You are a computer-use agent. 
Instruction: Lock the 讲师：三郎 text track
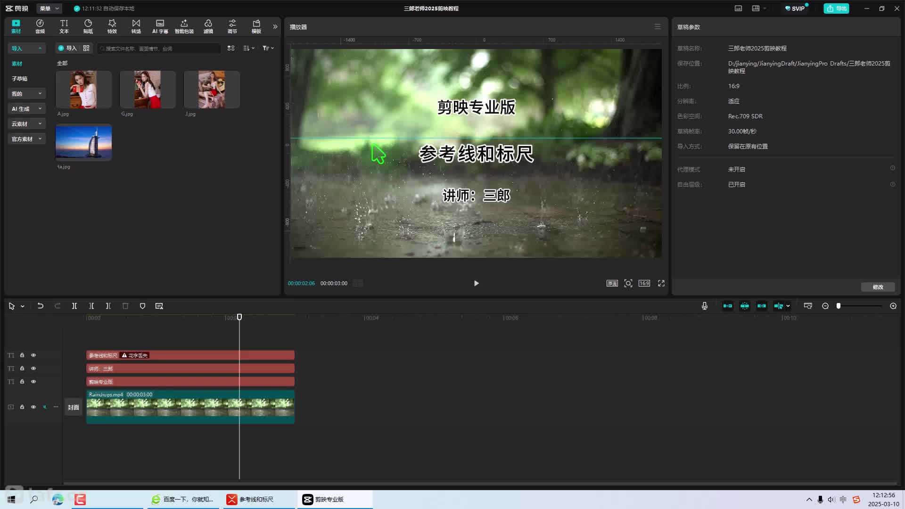point(22,369)
